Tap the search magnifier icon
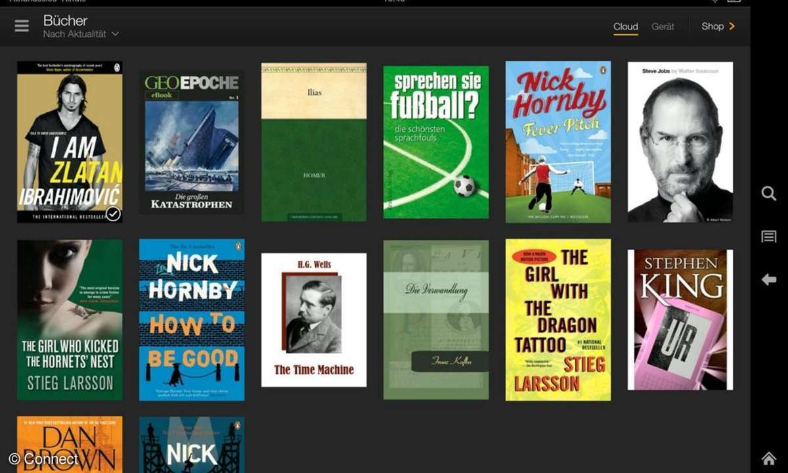 tap(769, 193)
